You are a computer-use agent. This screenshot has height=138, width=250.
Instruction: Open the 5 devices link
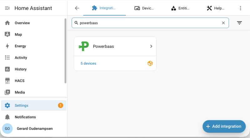tap(88, 63)
